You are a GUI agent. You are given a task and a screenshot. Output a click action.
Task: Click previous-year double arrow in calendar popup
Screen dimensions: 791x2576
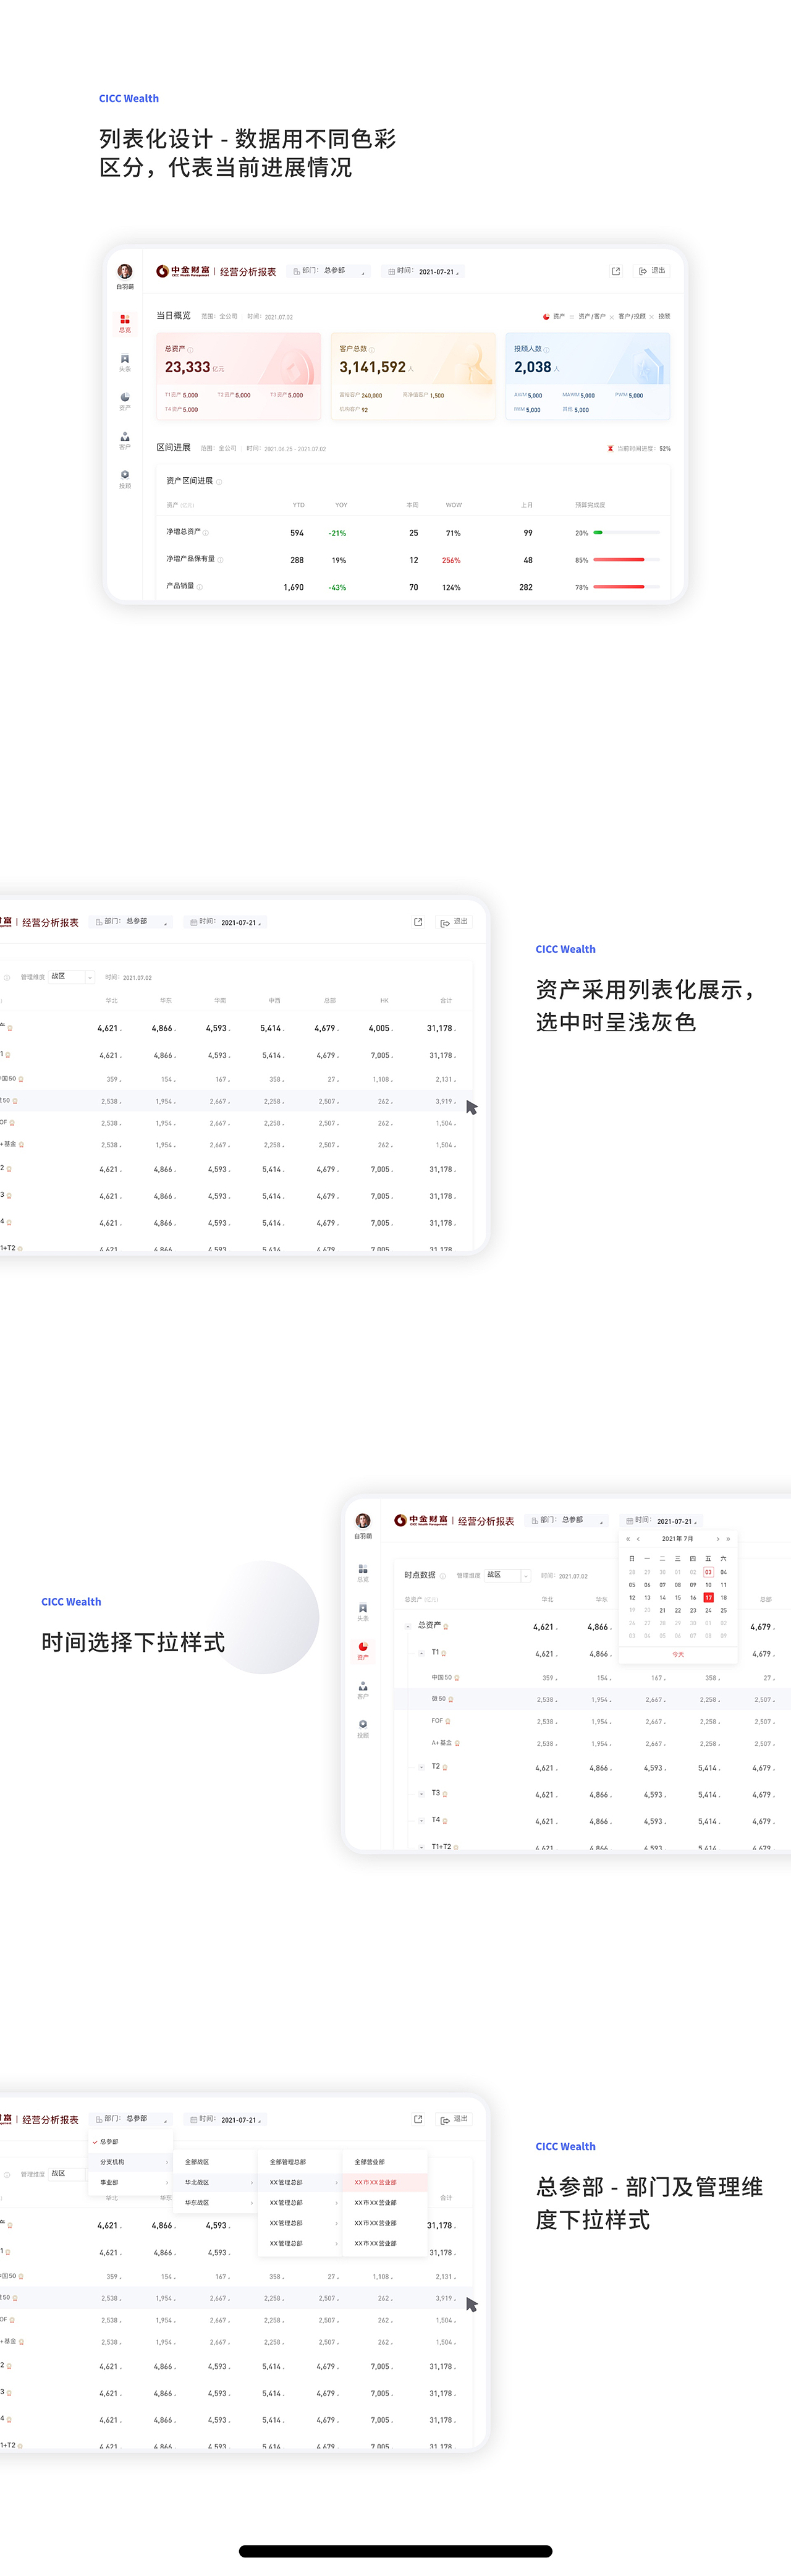[628, 1539]
